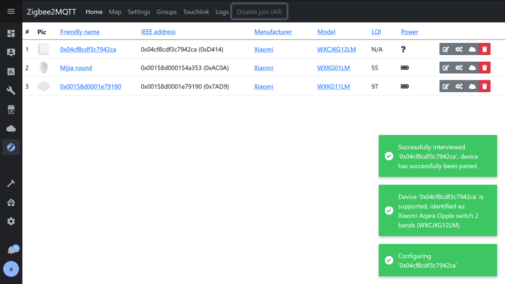Reconfigure Mijia round via gears icon

459,68
